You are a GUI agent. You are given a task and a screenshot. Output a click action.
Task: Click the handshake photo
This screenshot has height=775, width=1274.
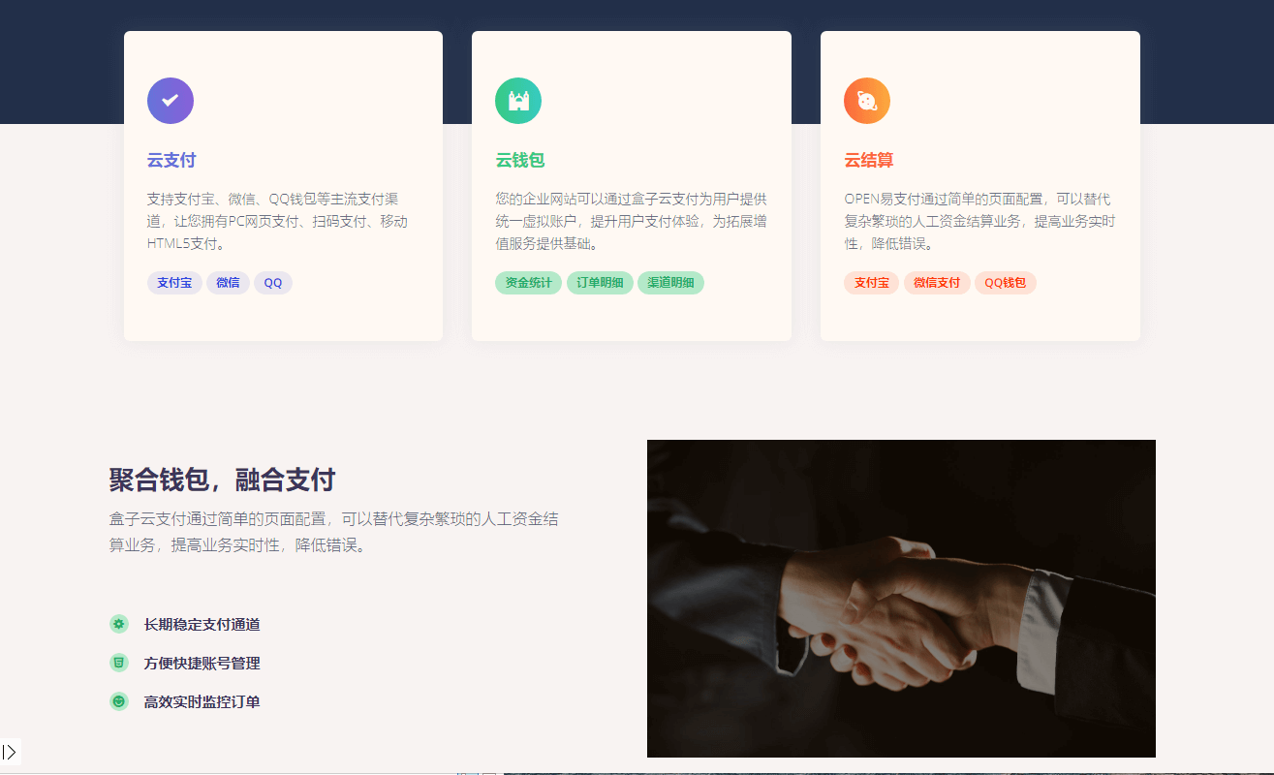pos(901,599)
